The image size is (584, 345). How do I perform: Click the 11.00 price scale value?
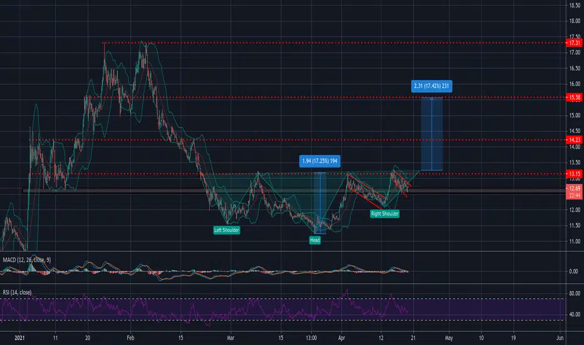click(x=575, y=242)
